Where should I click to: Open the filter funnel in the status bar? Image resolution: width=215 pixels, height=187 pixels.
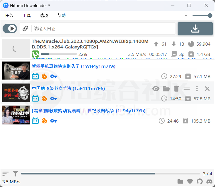[x=15, y=174]
